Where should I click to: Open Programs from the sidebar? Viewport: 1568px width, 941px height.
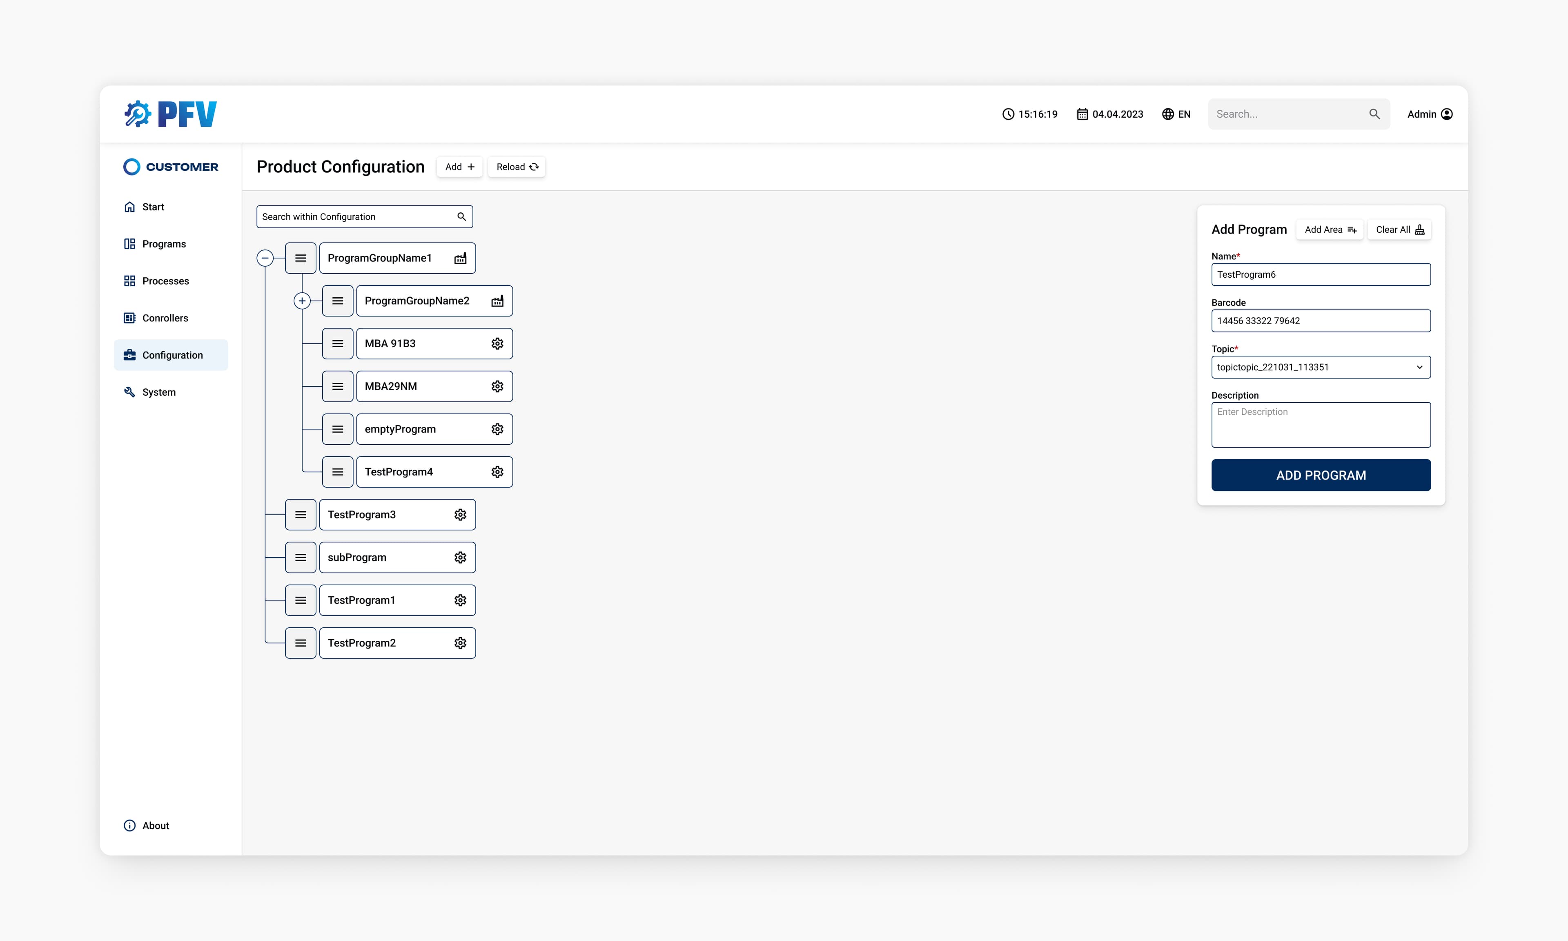pyautogui.click(x=171, y=244)
